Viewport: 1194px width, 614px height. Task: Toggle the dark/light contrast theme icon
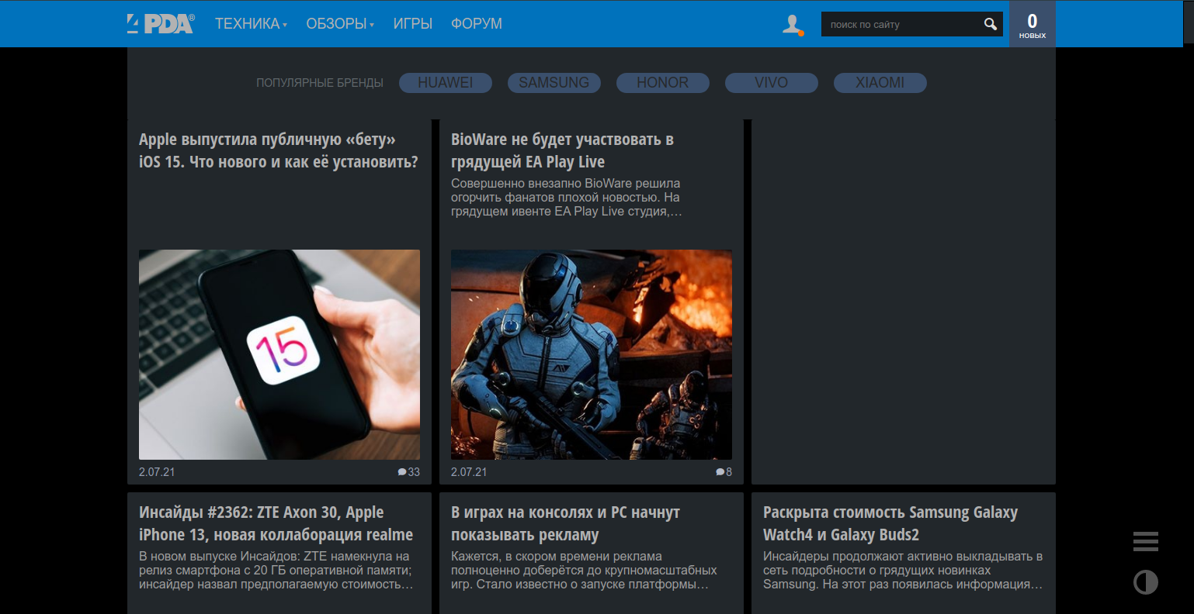[1146, 582]
